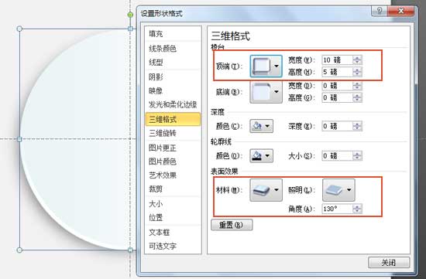
Task: Click the depth (深度) value field
Action: 338,126
